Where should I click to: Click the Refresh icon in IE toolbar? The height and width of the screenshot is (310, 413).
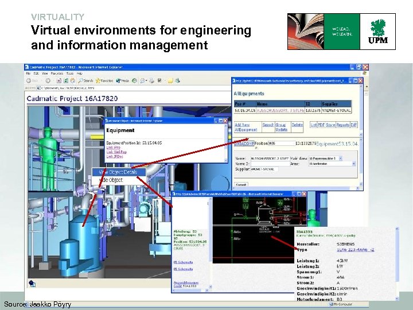(x=66, y=81)
